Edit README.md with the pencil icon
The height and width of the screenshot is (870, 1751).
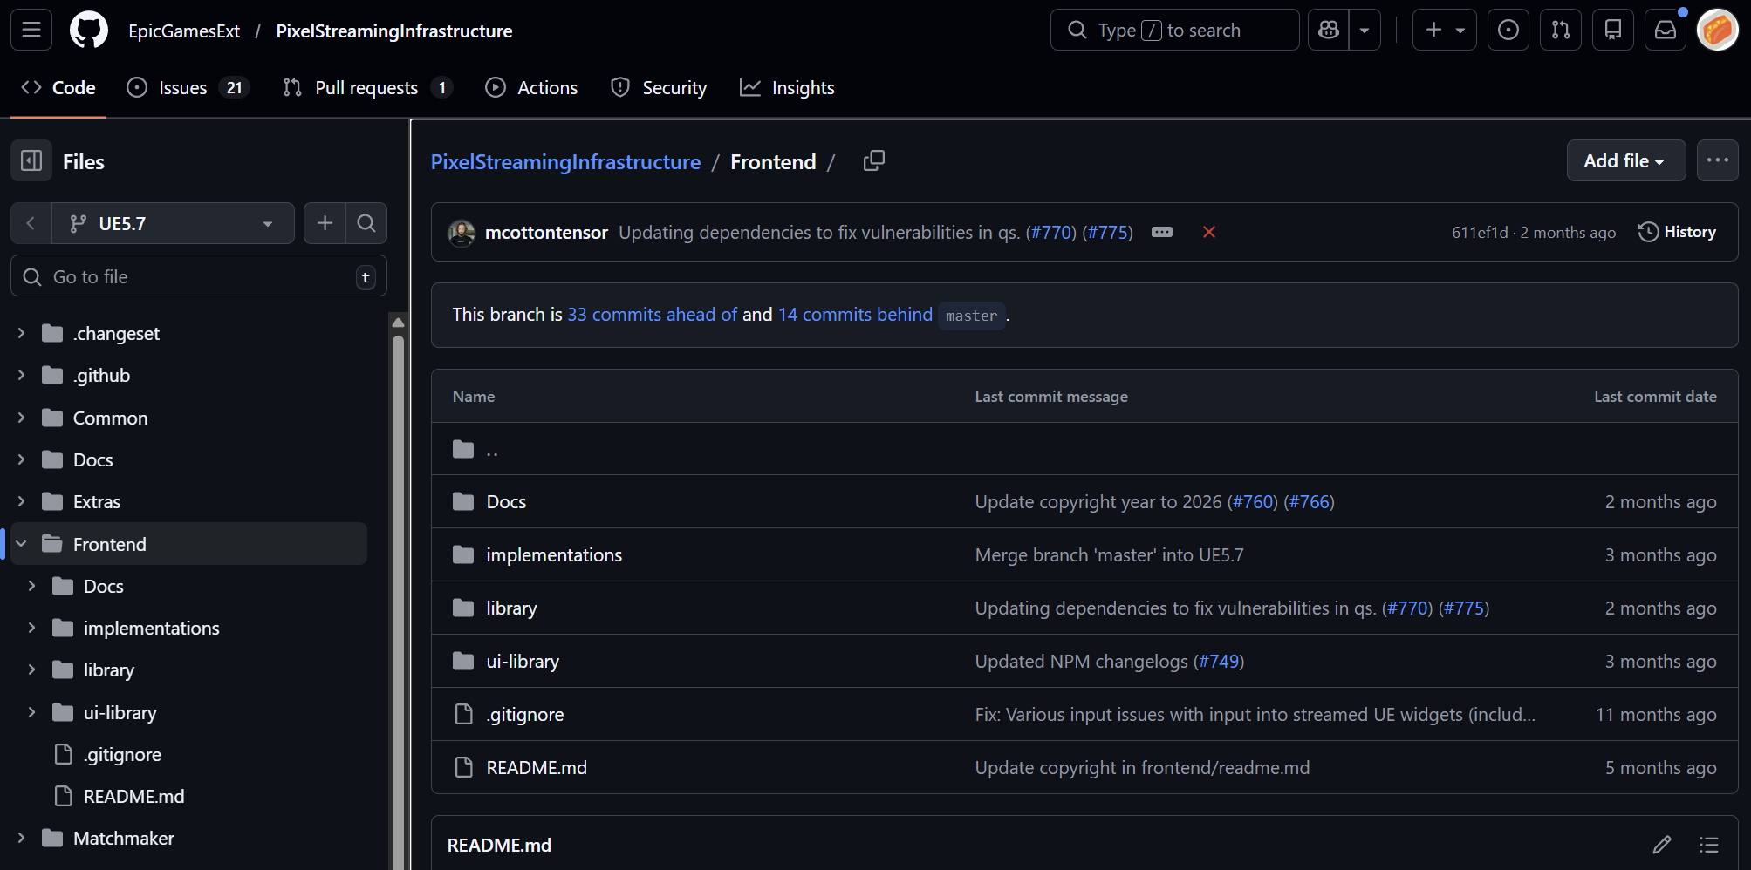coord(1661,845)
